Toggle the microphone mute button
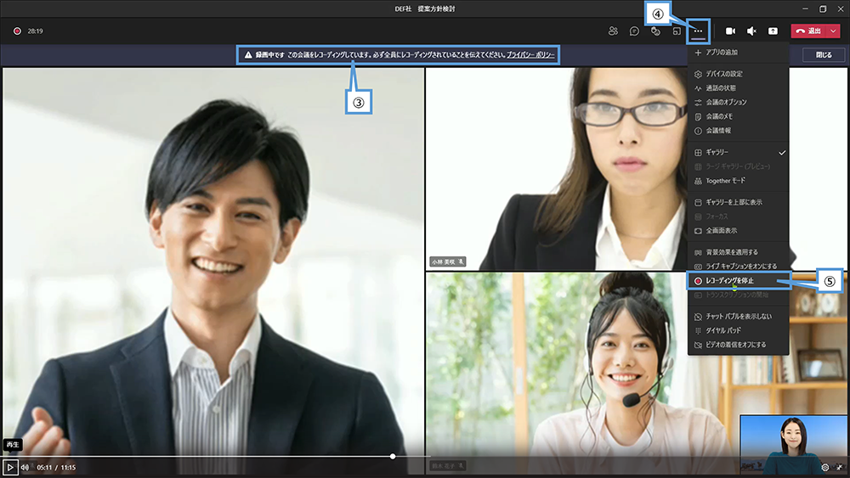This screenshot has width=850, height=478. [752, 31]
